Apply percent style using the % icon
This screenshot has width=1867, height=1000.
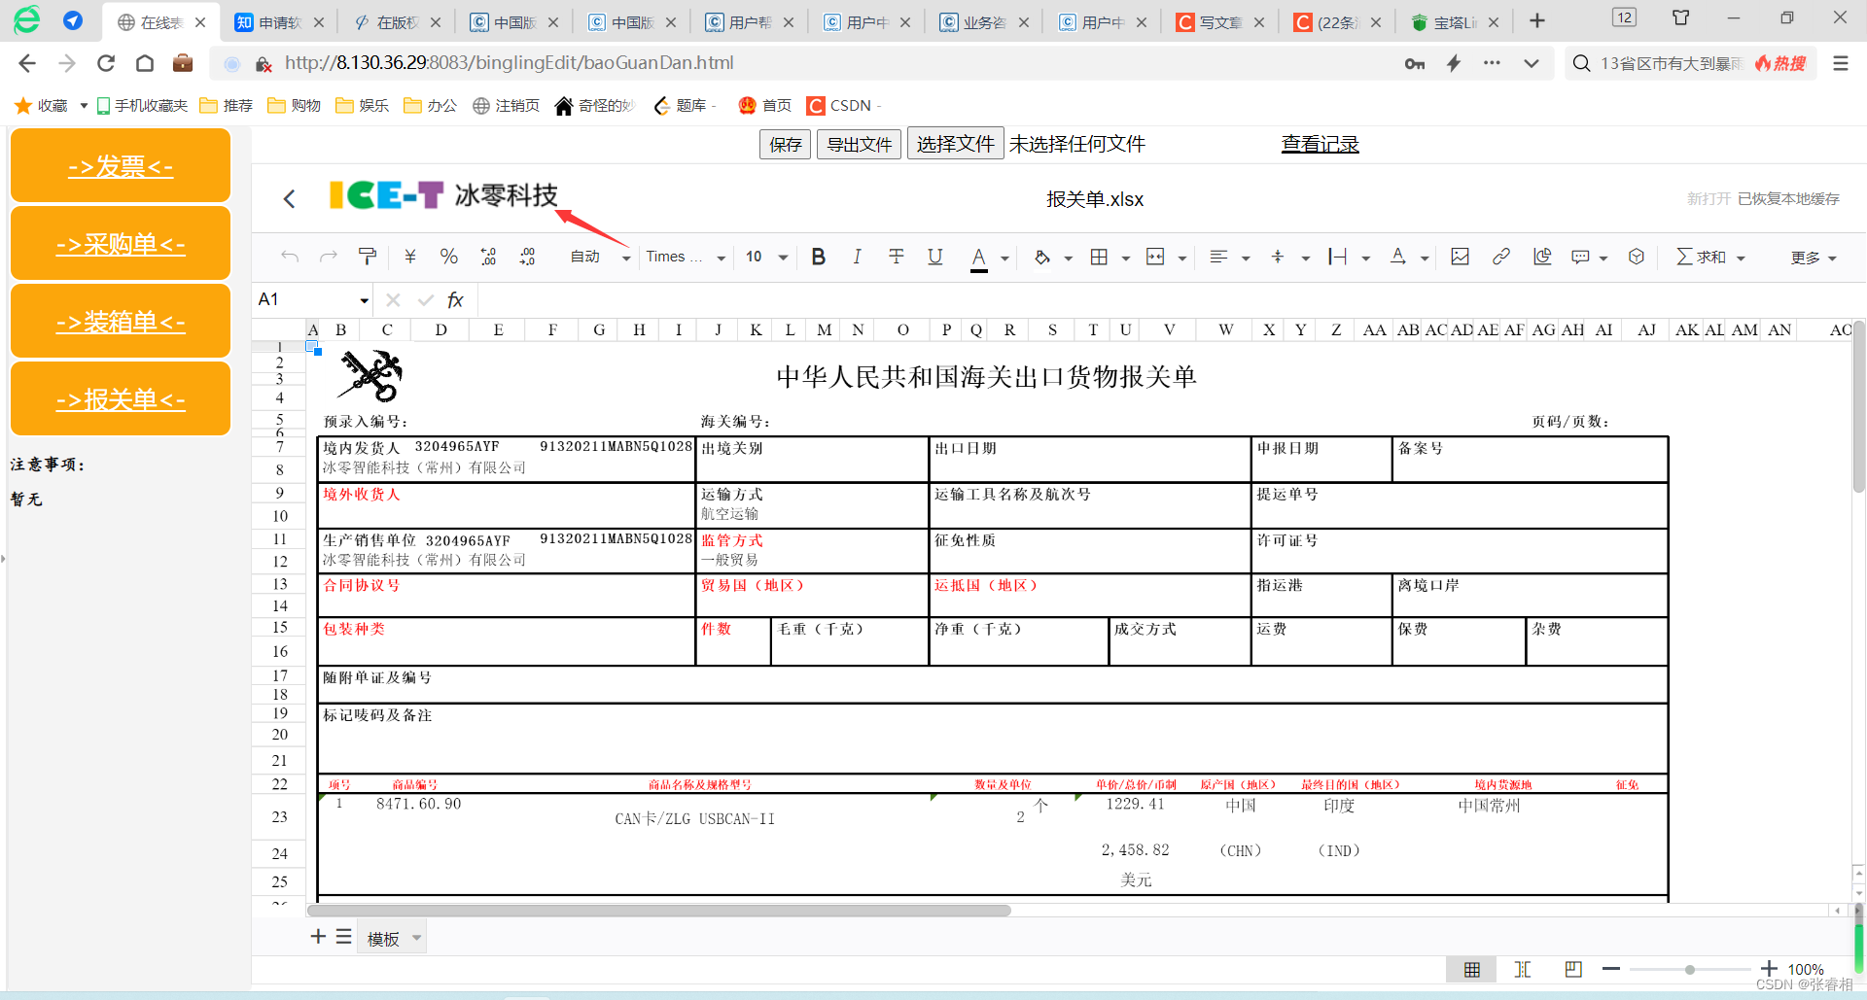tap(448, 257)
